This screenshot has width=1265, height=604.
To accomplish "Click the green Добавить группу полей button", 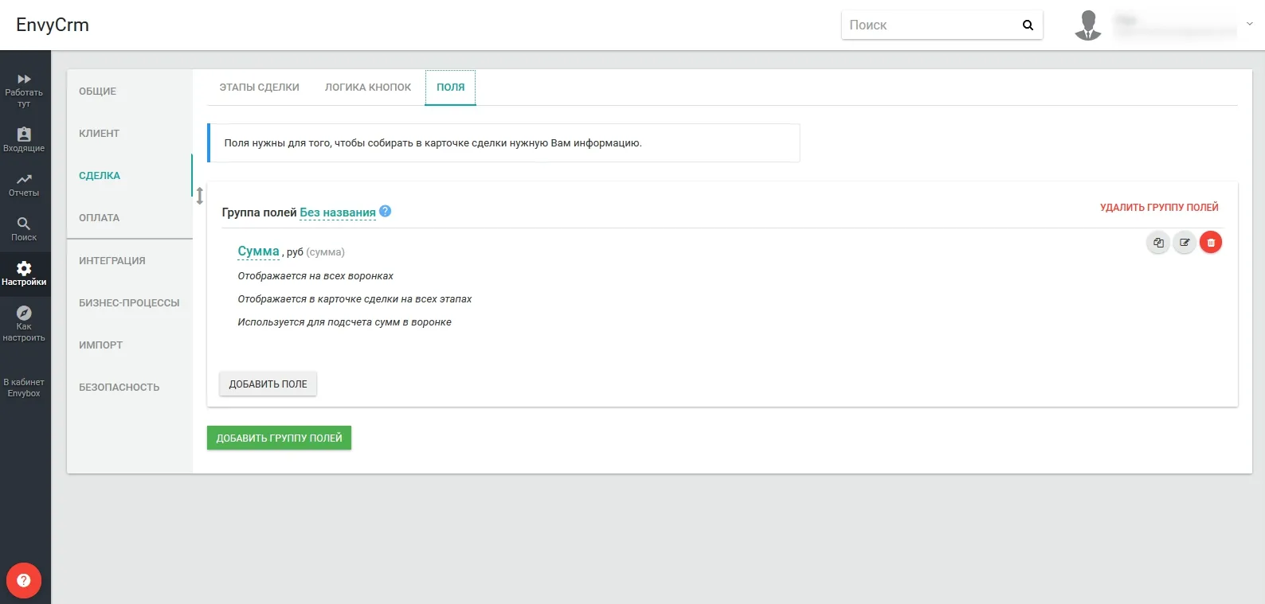I will pos(279,438).
